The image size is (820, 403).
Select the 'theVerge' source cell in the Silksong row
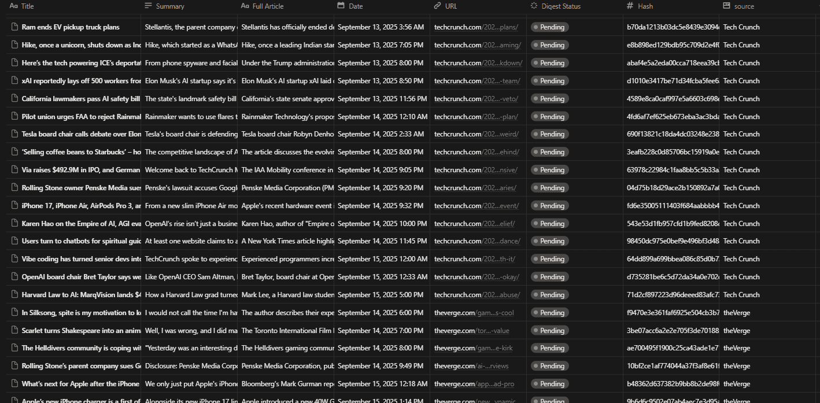736,313
